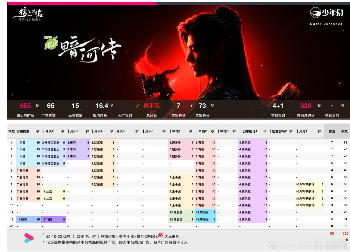Click the small carrot icon beside 真果粒 title
This screenshot has height=252, width=350.
(138, 106)
